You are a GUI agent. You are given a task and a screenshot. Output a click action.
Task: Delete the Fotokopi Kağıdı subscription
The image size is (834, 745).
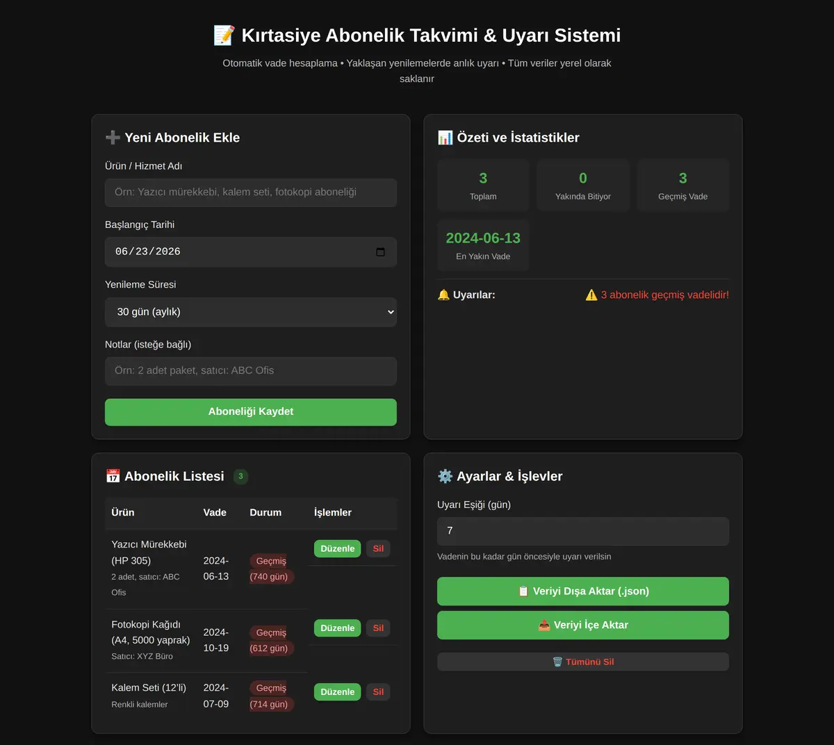tap(378, 628)
